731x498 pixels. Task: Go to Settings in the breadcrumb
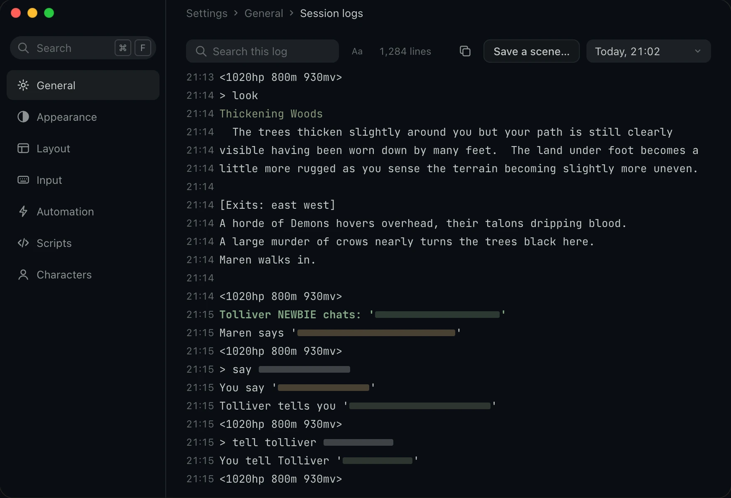[207, 13]
